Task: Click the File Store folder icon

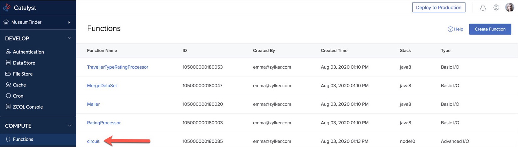Action: [8, 74]
